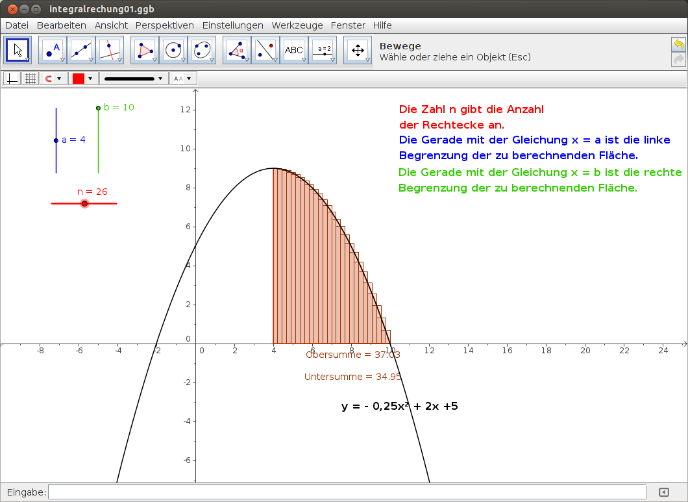The image size is (688, 502).
Task: Select the Circle with center tool
Action: (174, 50)
